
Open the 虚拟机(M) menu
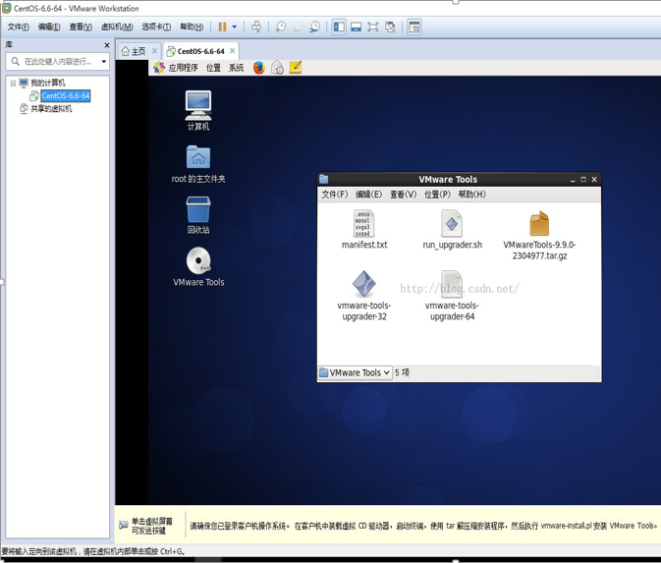117,27
